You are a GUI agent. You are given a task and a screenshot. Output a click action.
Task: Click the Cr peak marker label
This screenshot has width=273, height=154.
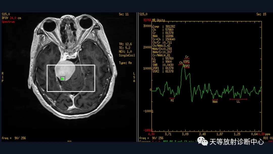[x=187, y=57]
